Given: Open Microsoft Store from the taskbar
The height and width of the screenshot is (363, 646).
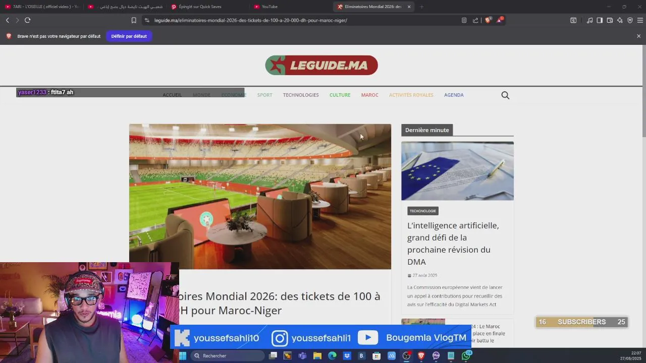Looking at the screenshot, I should (x=376, y=356).
